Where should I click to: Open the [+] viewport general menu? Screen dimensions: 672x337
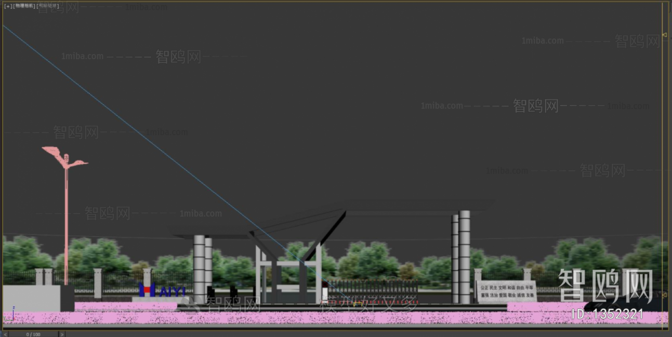pyautogui.click(x=9, y=6)
